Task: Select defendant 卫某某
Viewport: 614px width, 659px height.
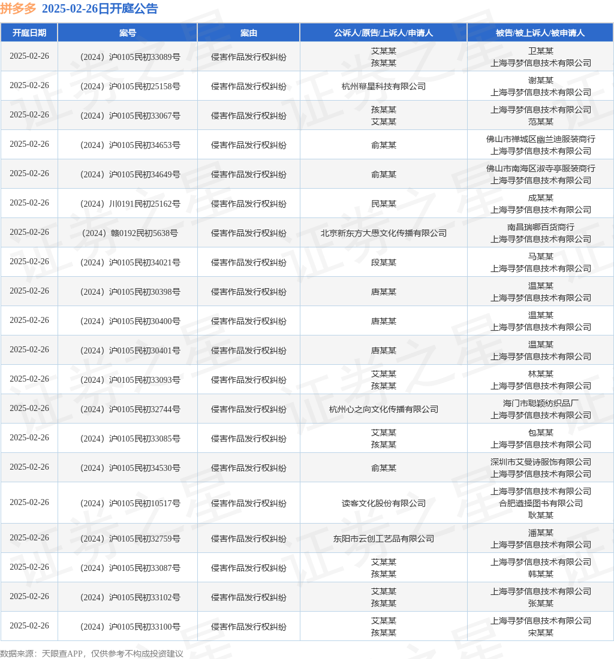Action: [x=541, y=52]
